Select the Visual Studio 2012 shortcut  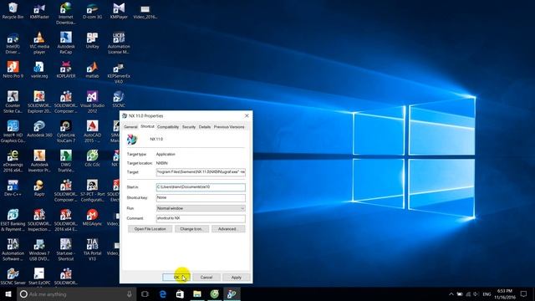click(92, 102)
